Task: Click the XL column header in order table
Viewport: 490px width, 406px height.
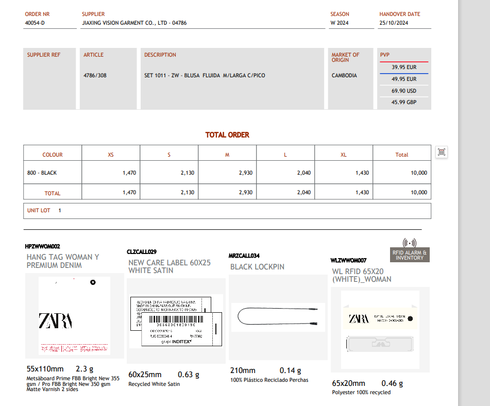Action: click(x=344, y=155)
